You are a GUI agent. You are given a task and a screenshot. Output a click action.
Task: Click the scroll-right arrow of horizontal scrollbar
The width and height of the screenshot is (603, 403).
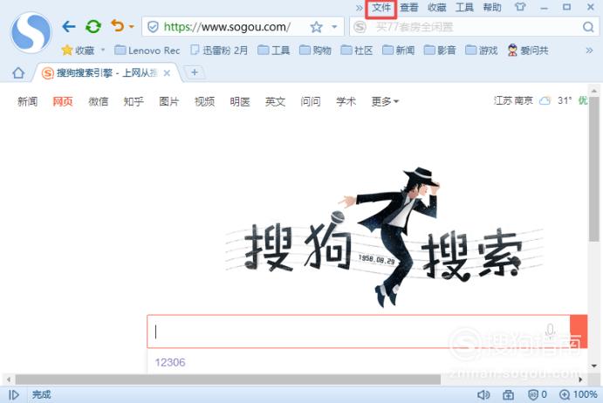(x=580, y=380)
